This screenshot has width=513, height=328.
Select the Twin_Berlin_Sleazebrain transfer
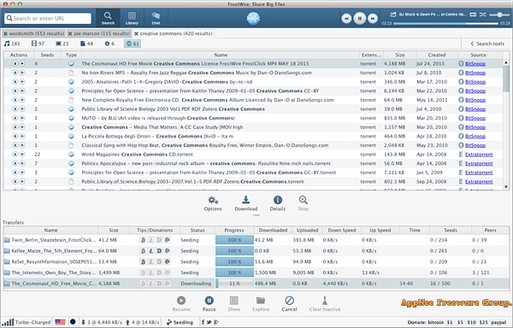(x=256, y=240)
